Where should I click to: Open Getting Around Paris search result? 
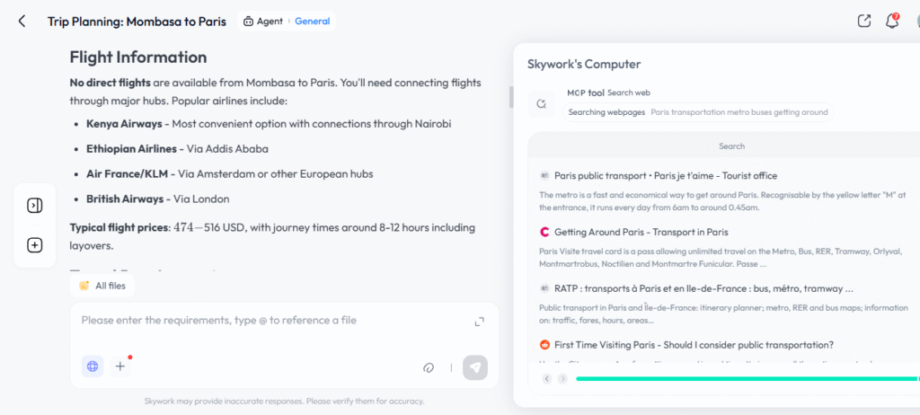point(641,232)
